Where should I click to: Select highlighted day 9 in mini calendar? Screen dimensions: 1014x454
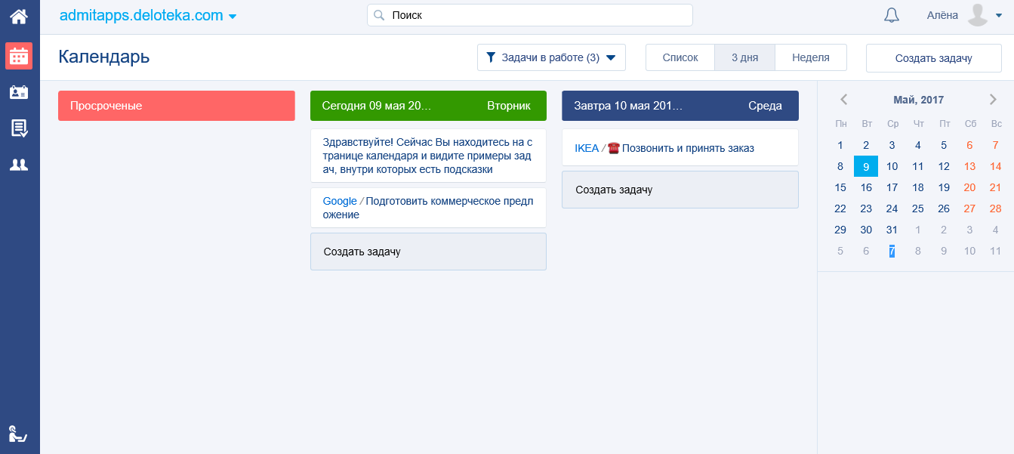pyautogui.click(x=866, y=166)
